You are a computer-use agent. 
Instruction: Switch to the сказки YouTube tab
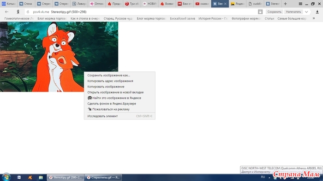click(202, 4)
